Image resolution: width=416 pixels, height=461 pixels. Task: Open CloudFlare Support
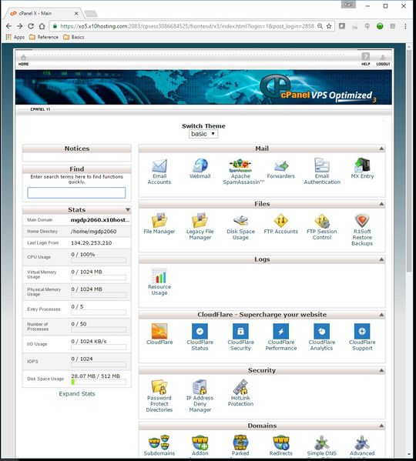362,337
